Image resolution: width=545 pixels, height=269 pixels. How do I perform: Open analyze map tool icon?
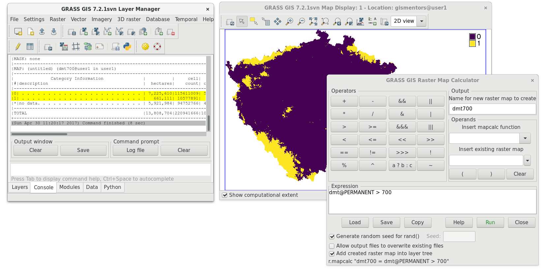[360, 22]
